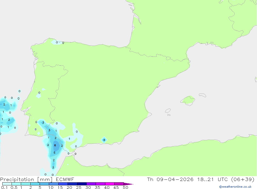The image size is (257, 189).
Task: Pick the 45–50 mm legend color swatch
Action: [x=119, y=184]
